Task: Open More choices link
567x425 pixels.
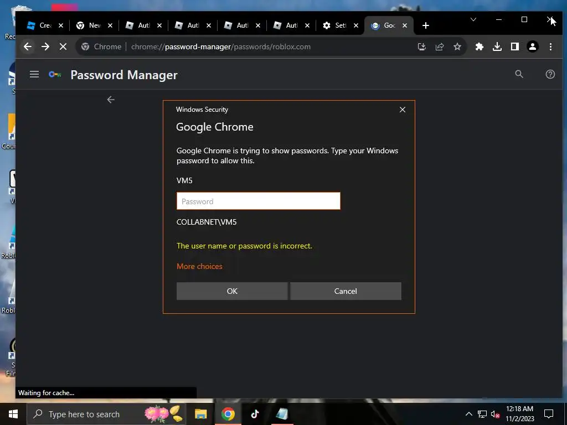Action: [199, 266]
